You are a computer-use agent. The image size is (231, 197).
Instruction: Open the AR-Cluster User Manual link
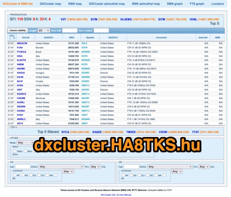pos(116,195)
